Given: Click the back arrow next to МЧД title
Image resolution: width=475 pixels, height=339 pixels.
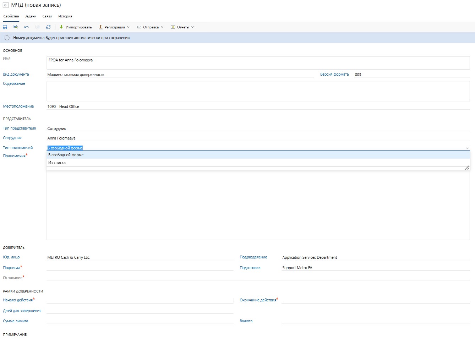Looking at the screenshot, I should [x=6, y=5].
